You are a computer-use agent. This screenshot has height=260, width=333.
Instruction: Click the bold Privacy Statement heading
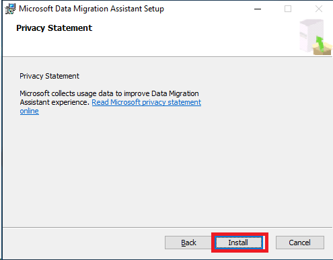pyautogui.click(x=54, y=28)
